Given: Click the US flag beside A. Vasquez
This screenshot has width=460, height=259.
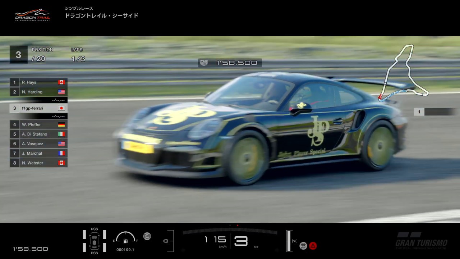Looking at the screenshot, I should [61, 144].
